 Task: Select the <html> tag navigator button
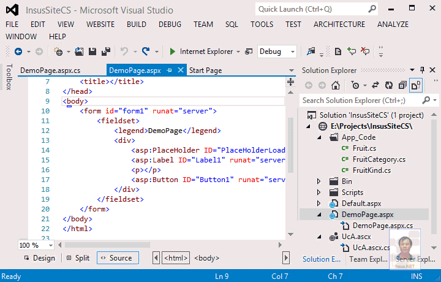pos(176,258)
